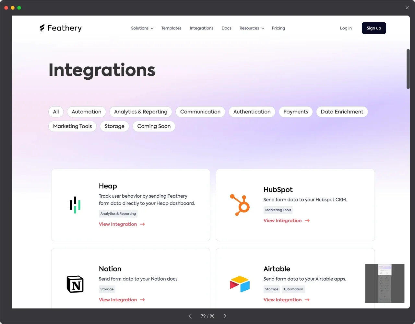Viewport: 415px width, 324px height.
Task: Click the page scrollbar thumb
Action: coord(408,69)
